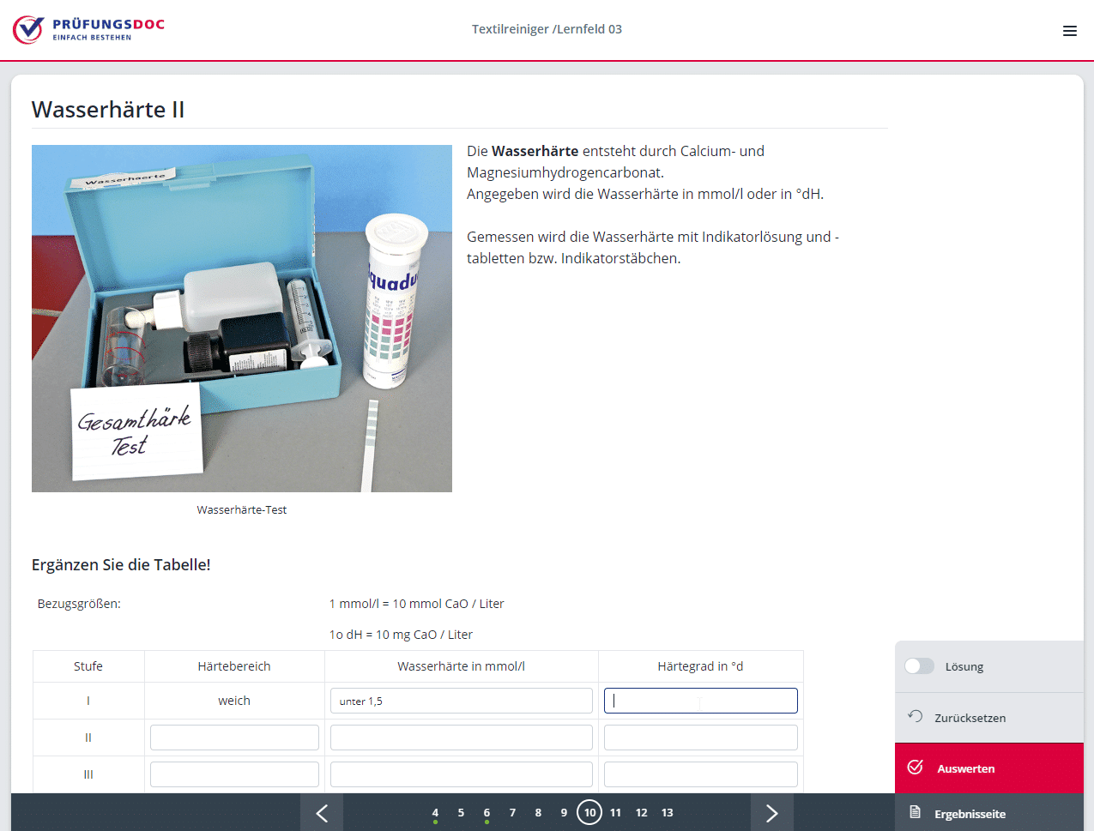Screen dimensions: 1094x831
Task: Jump to page 11
Action: point(615,813)
